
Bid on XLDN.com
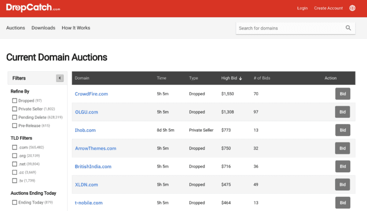tap(343, 185)
